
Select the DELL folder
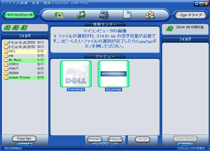click(25, 51)
